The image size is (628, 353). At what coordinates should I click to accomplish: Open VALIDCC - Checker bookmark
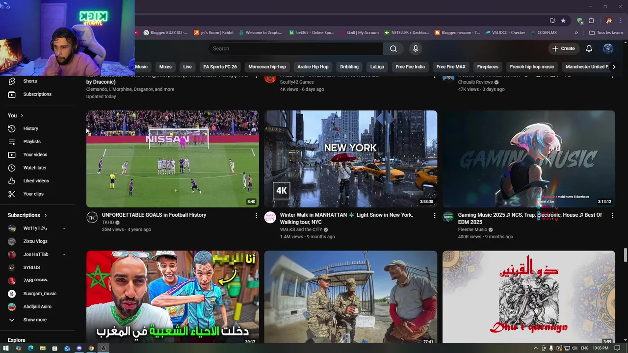coord(505,33)
